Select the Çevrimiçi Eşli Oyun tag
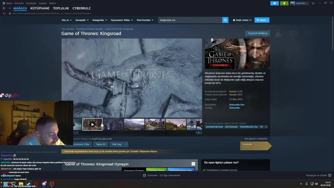Viewport: 334px width, 188px height. [214, 127]
